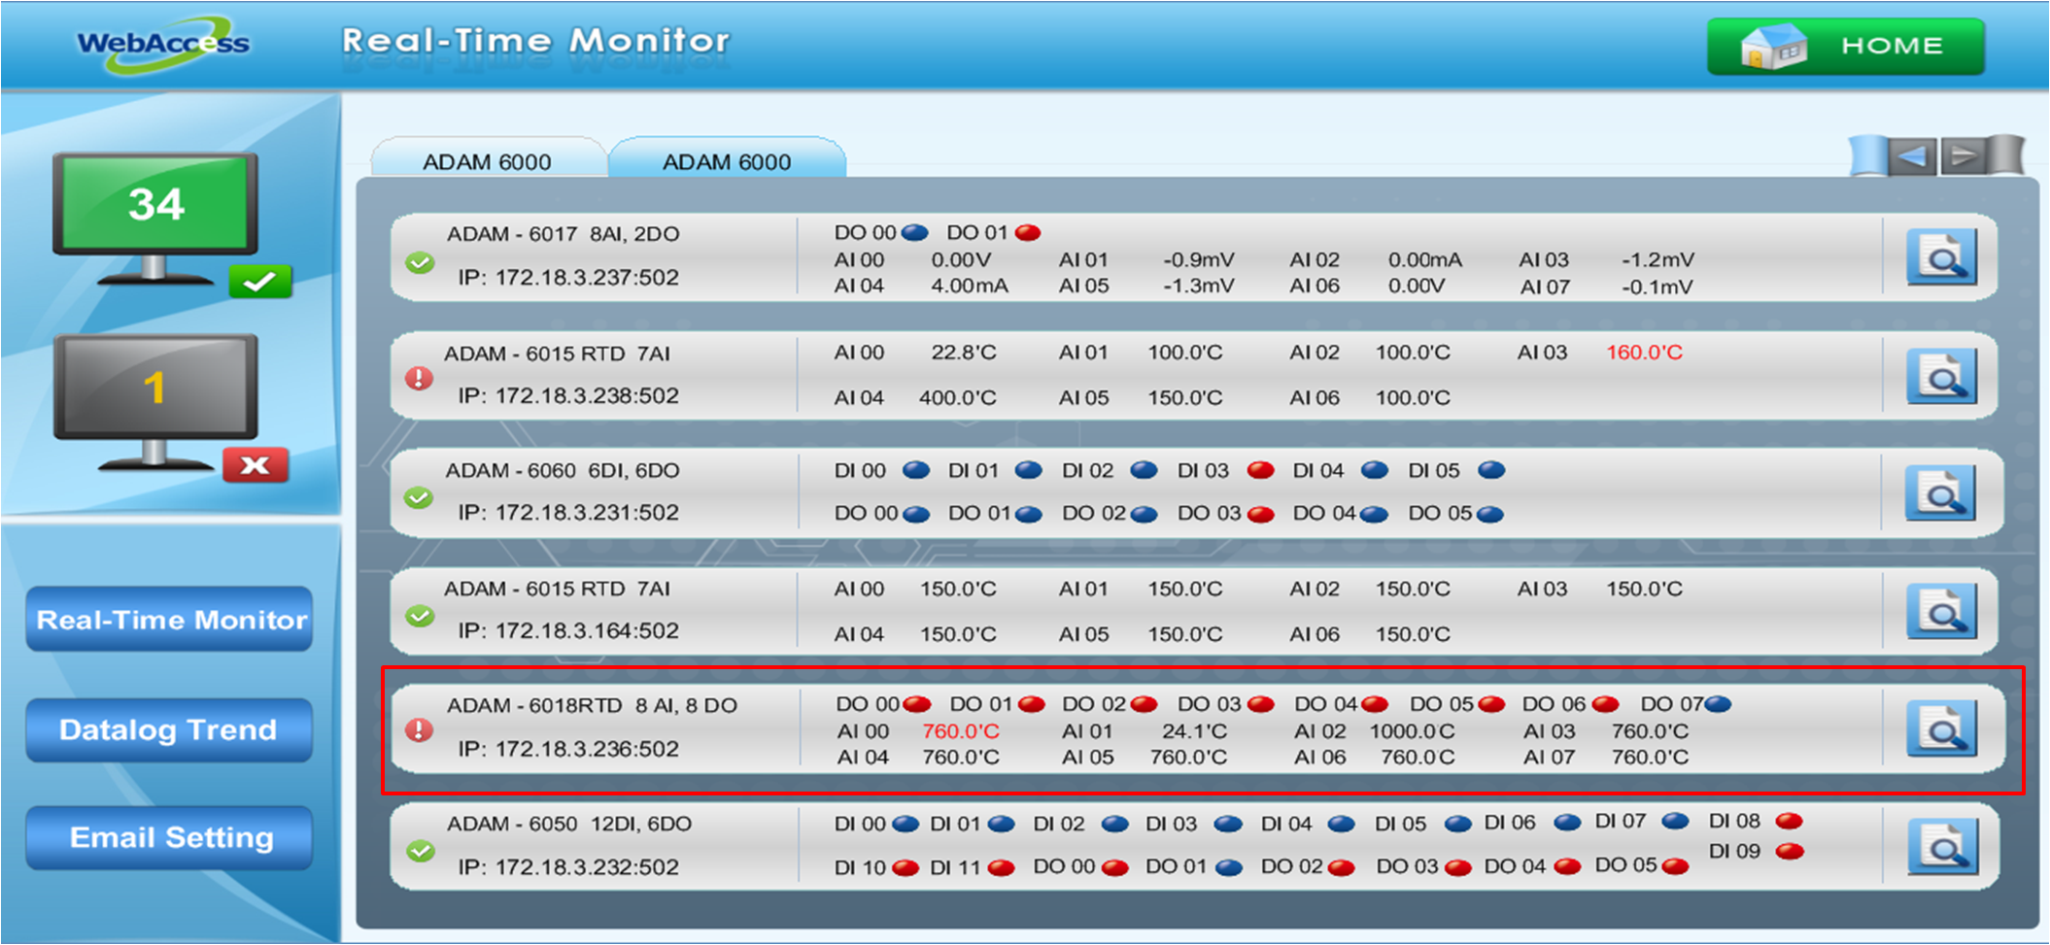Image resolution: width=2050 pixels, height=945 pixels.
Task: Open details magnifier for ADAM-6050 row
Action: coord(1941,847)
